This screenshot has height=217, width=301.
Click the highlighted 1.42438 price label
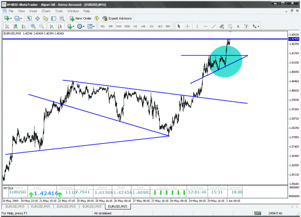(x=294, y=39)
